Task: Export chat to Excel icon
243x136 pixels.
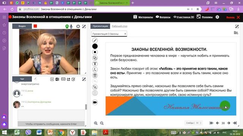Action: pyautogui.click(x=57, y=79)
